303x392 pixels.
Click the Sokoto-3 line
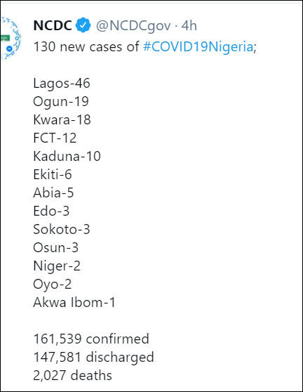(x=62, y=229)
